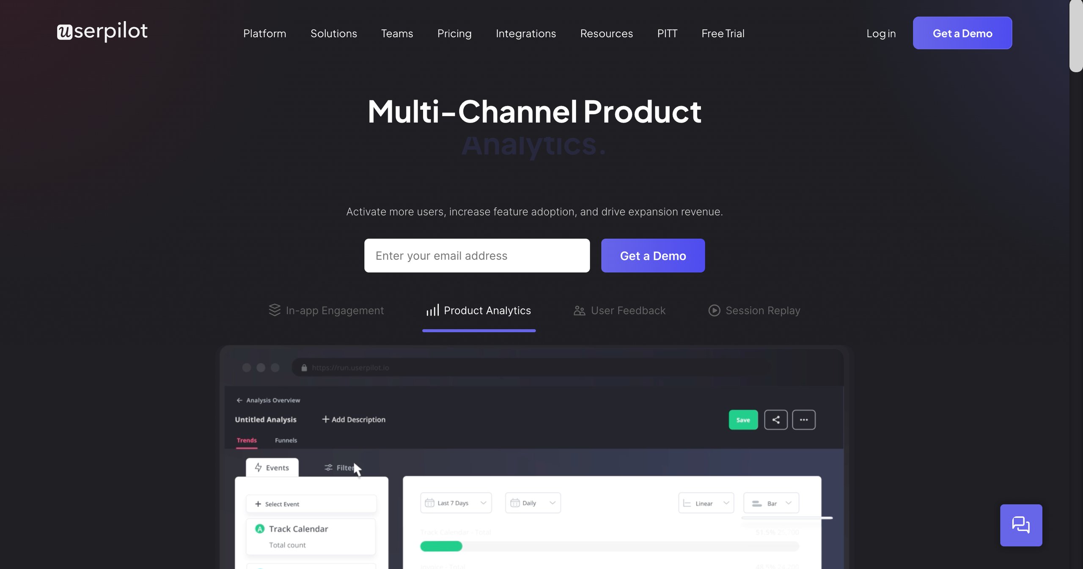Switch to the Funnels tab
The image size is (1083, 569).
pyautogui.click(x=286, y=440)
